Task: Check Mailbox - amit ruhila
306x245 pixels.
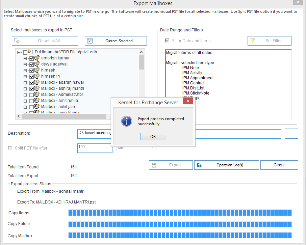Action: coord(31,101)
